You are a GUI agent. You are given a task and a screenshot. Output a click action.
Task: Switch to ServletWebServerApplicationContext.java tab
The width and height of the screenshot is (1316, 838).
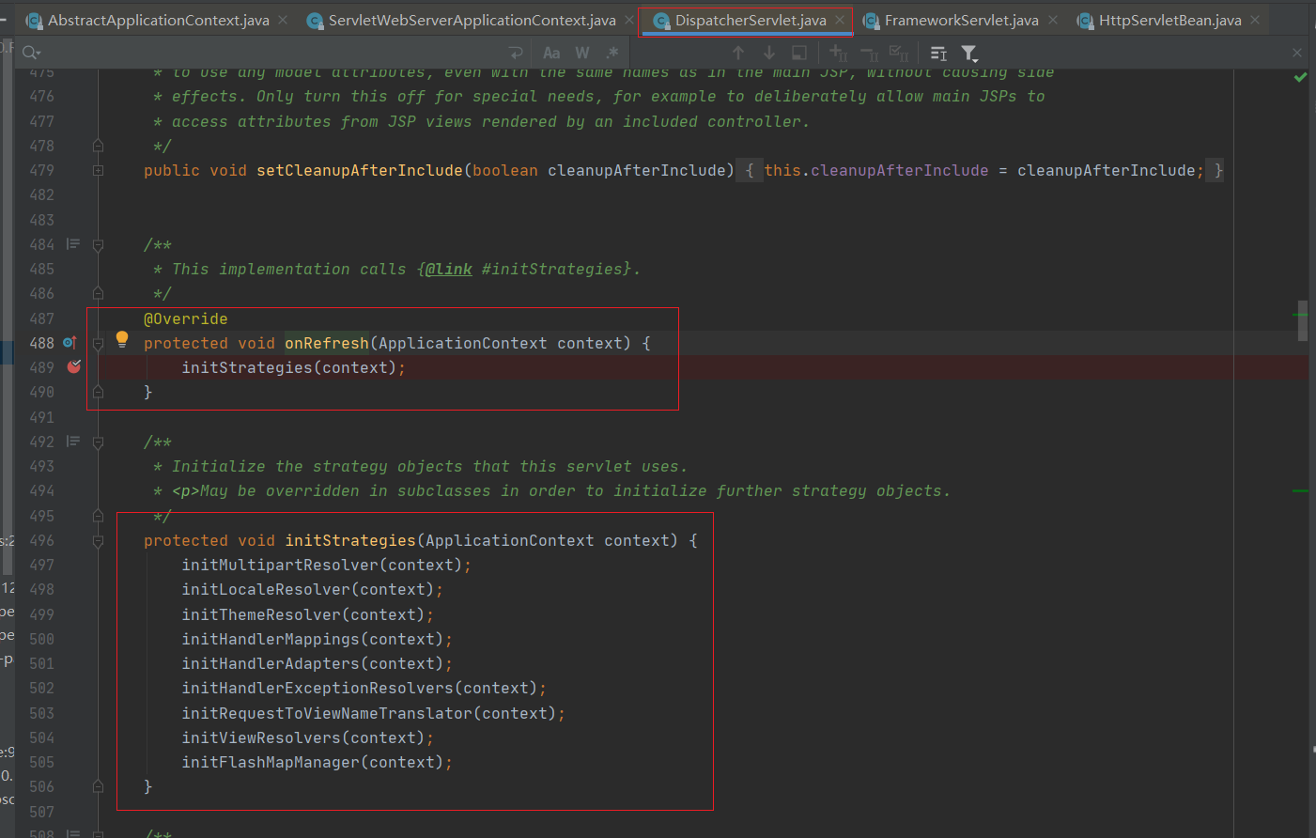(472, 20)
